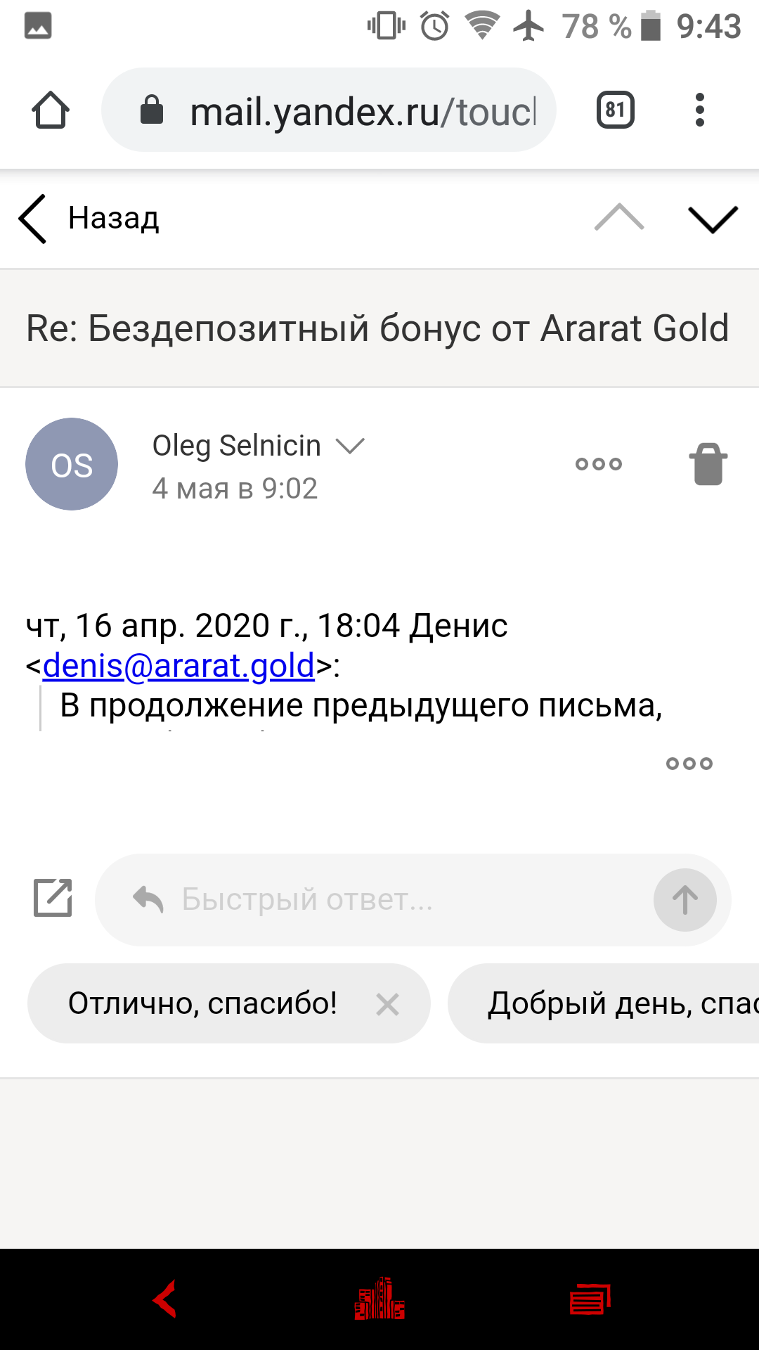Expand sender details next to Oleg Selnicin
Screen dimensions: 759x1350
point(350,446)
